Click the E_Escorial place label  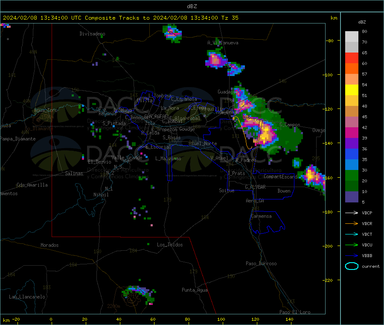[x=158, y=147]
